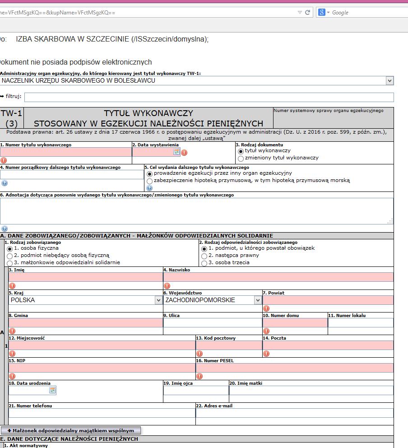Focus the Imię matki input field

(x=311, y=390)
